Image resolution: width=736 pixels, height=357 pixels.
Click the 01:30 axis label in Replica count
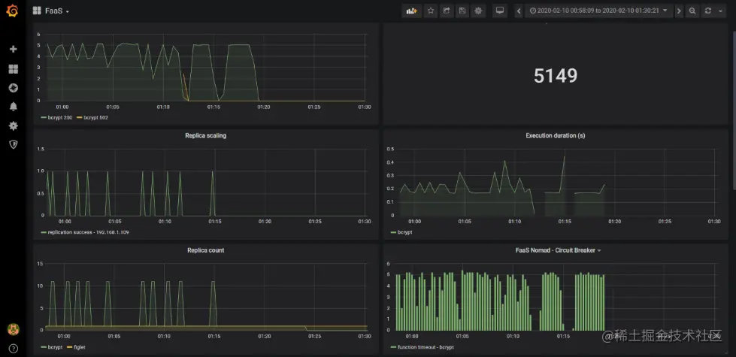pos(365,337)
